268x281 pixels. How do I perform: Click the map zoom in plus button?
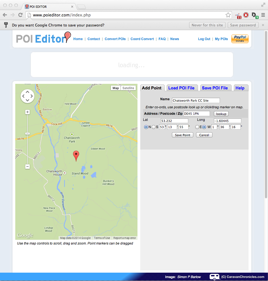[27, 112]
